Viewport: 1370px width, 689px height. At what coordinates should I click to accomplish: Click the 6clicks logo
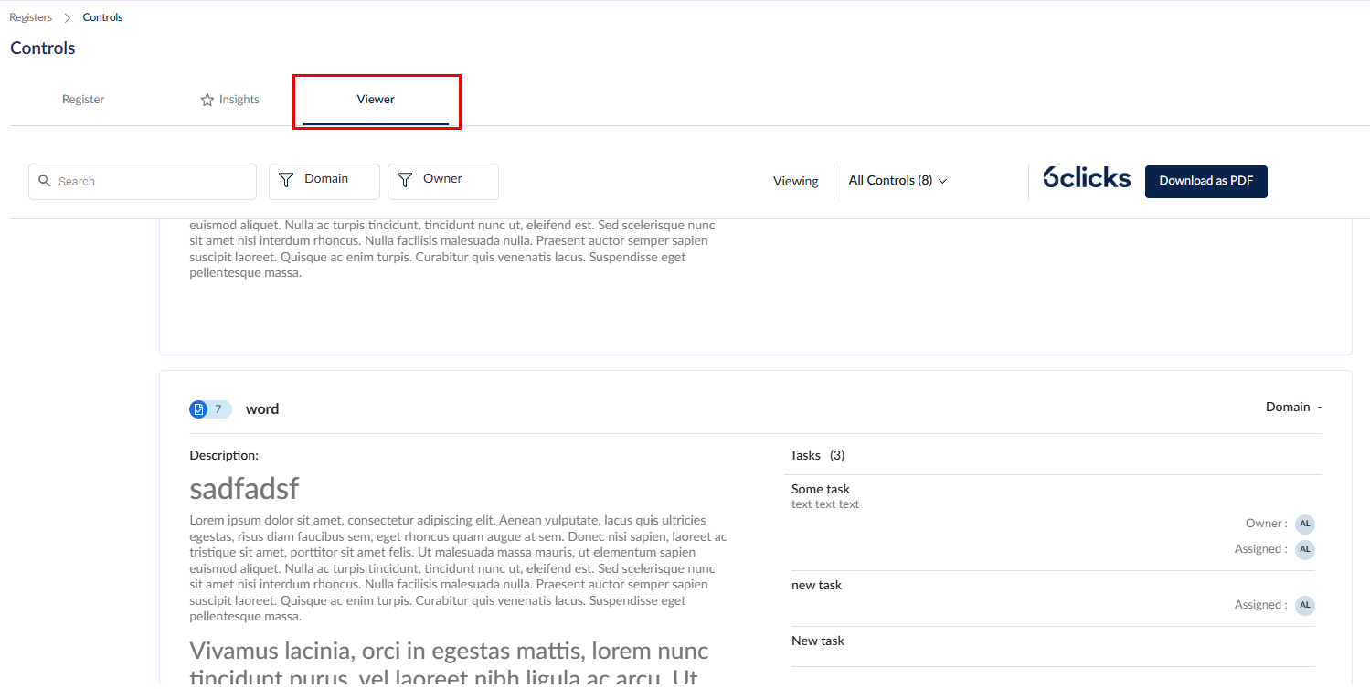(1087, 178)
